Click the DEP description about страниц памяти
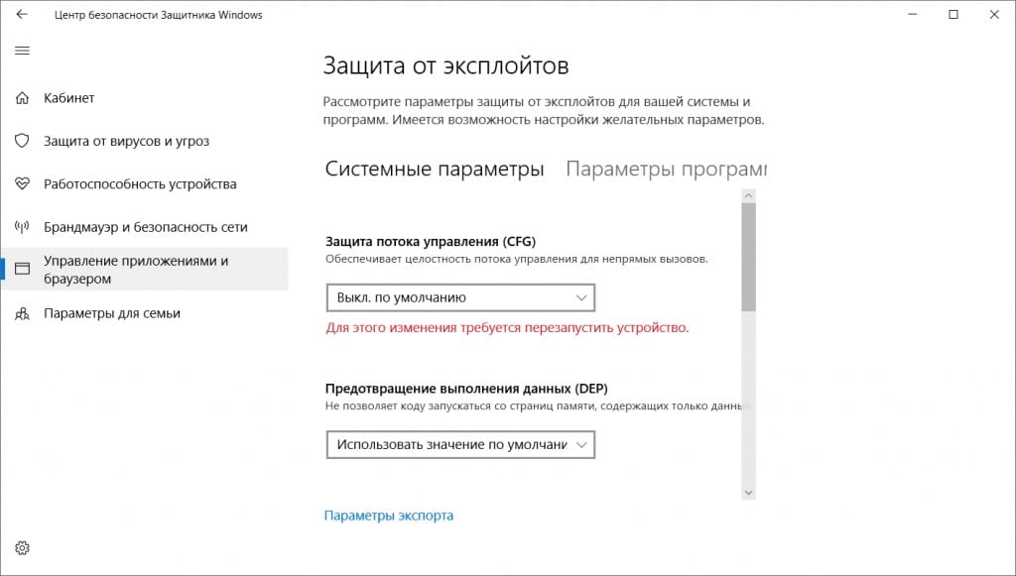The height and width of the screenshot is (576, 1016). [537, 405]
